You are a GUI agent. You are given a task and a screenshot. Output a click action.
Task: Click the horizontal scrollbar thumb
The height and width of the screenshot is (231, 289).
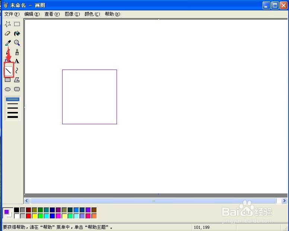[x=153, y=200]
